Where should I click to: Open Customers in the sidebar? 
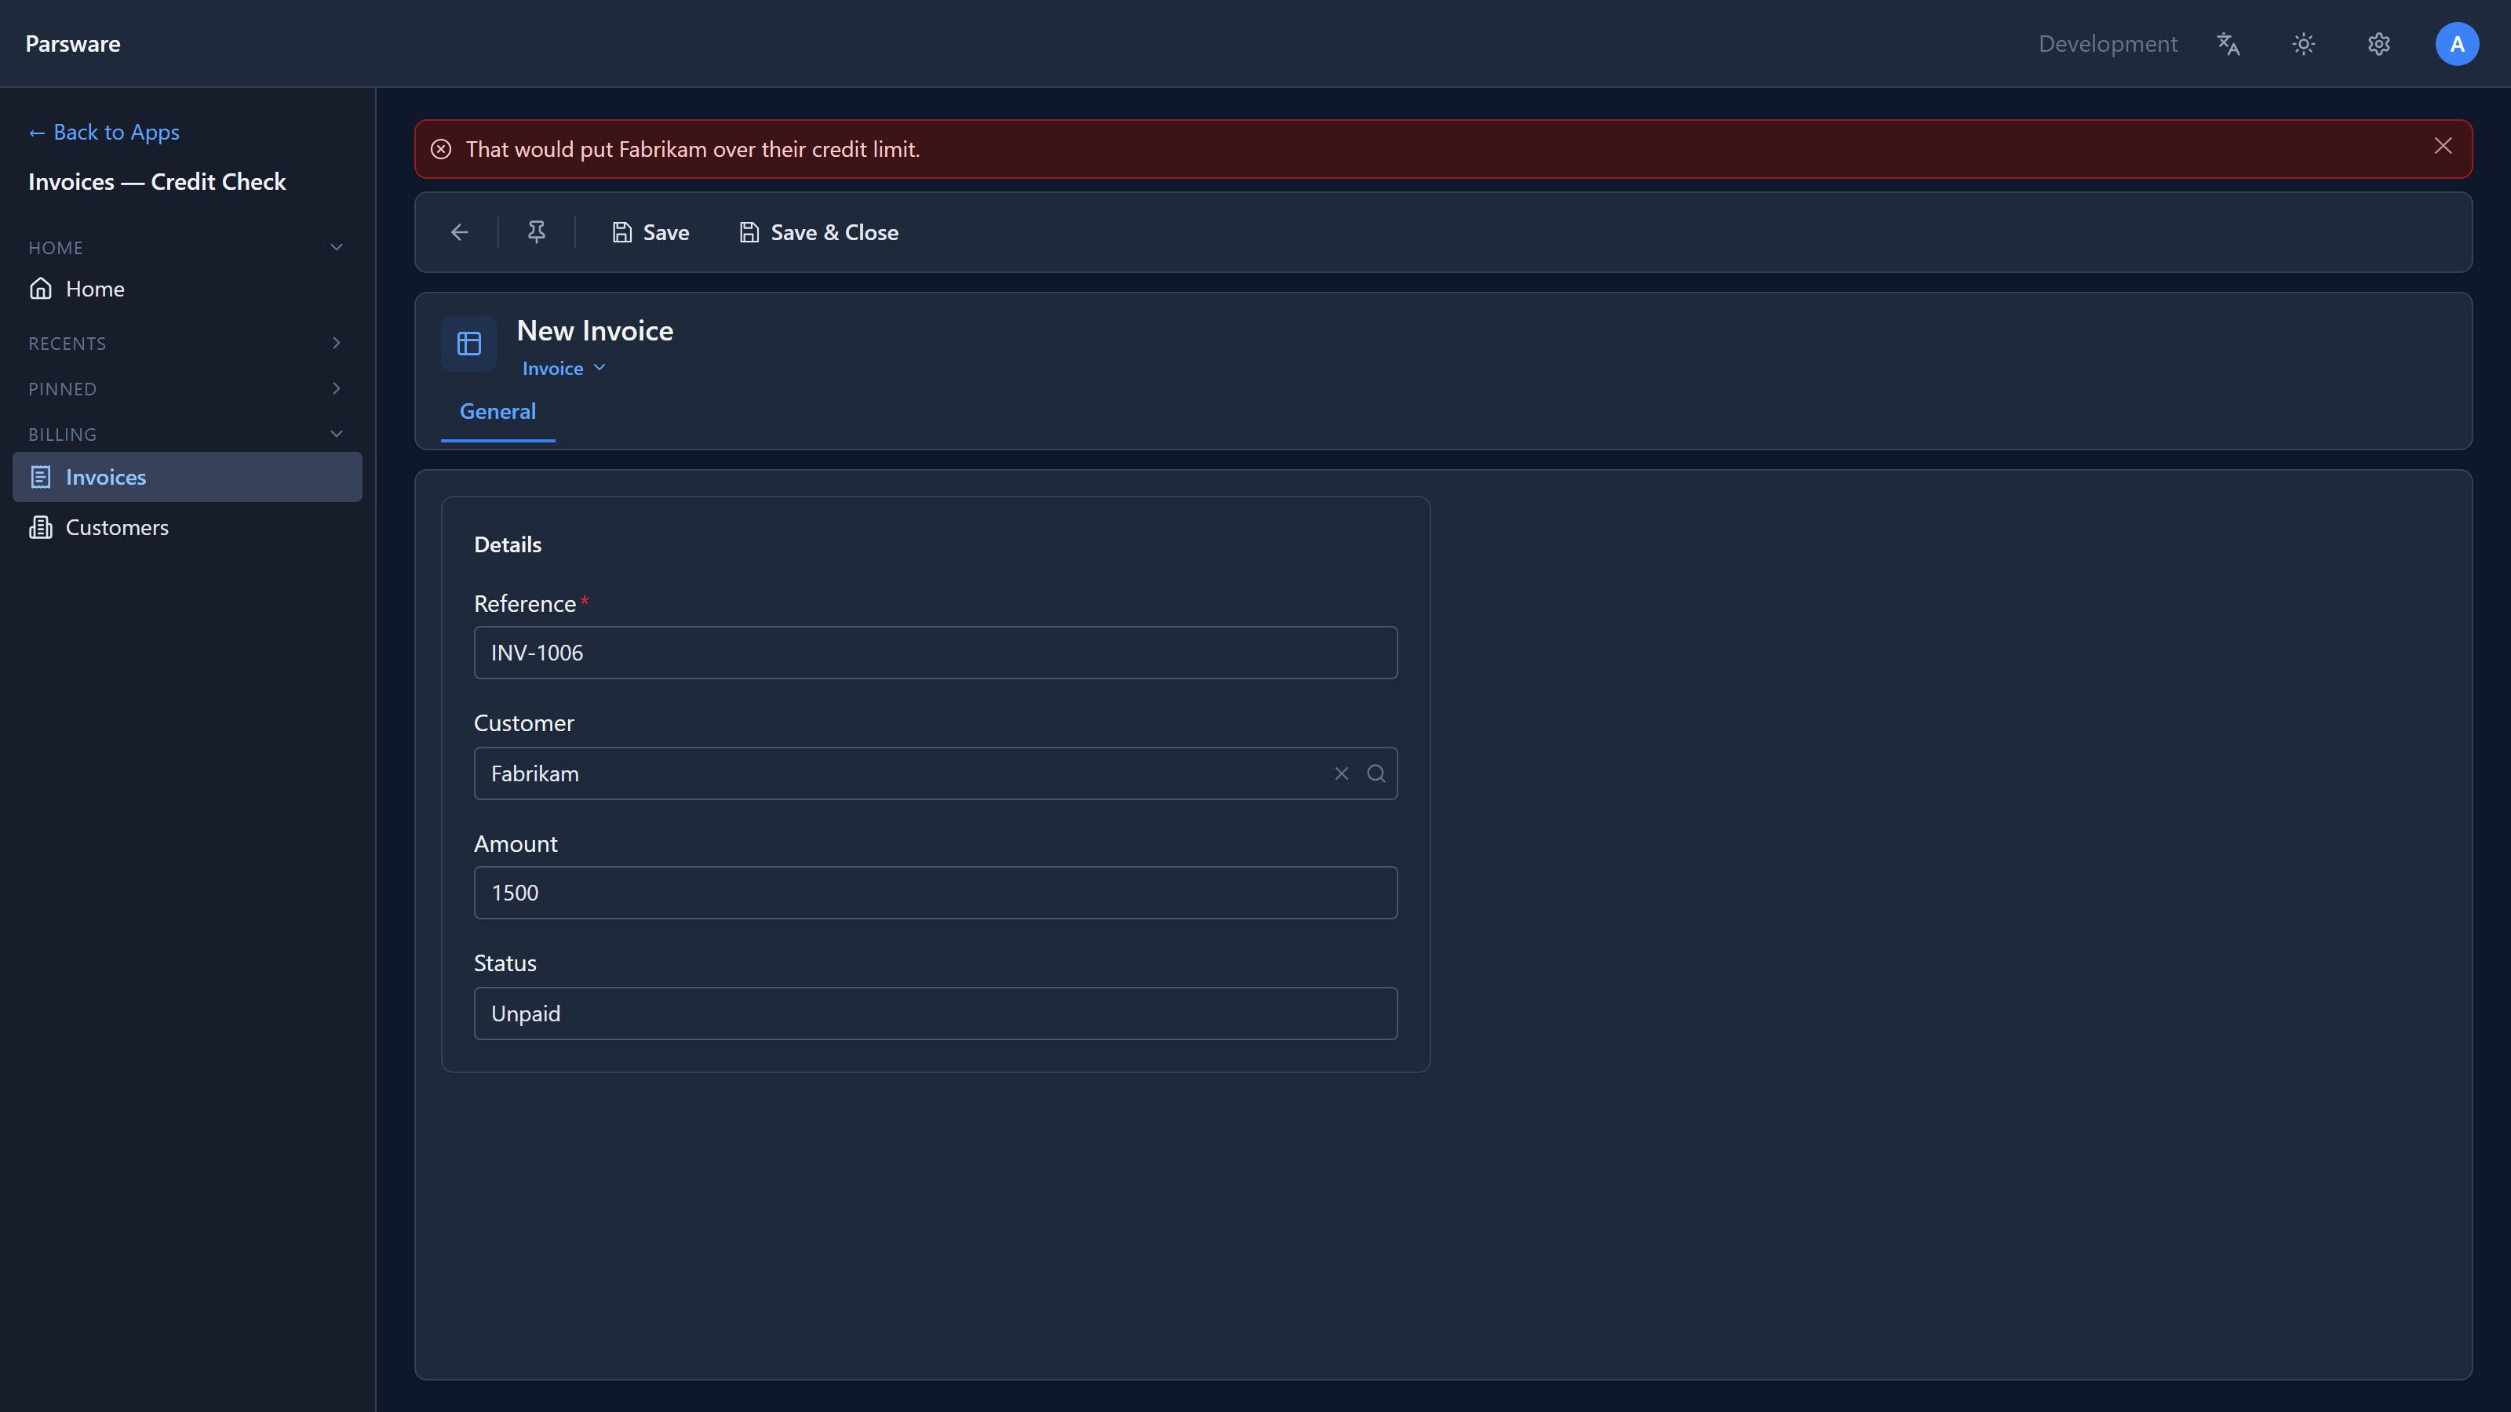188,527
